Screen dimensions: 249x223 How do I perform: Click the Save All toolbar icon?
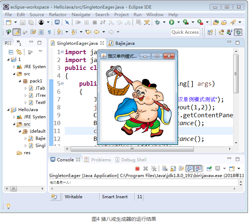click(31, 22)
